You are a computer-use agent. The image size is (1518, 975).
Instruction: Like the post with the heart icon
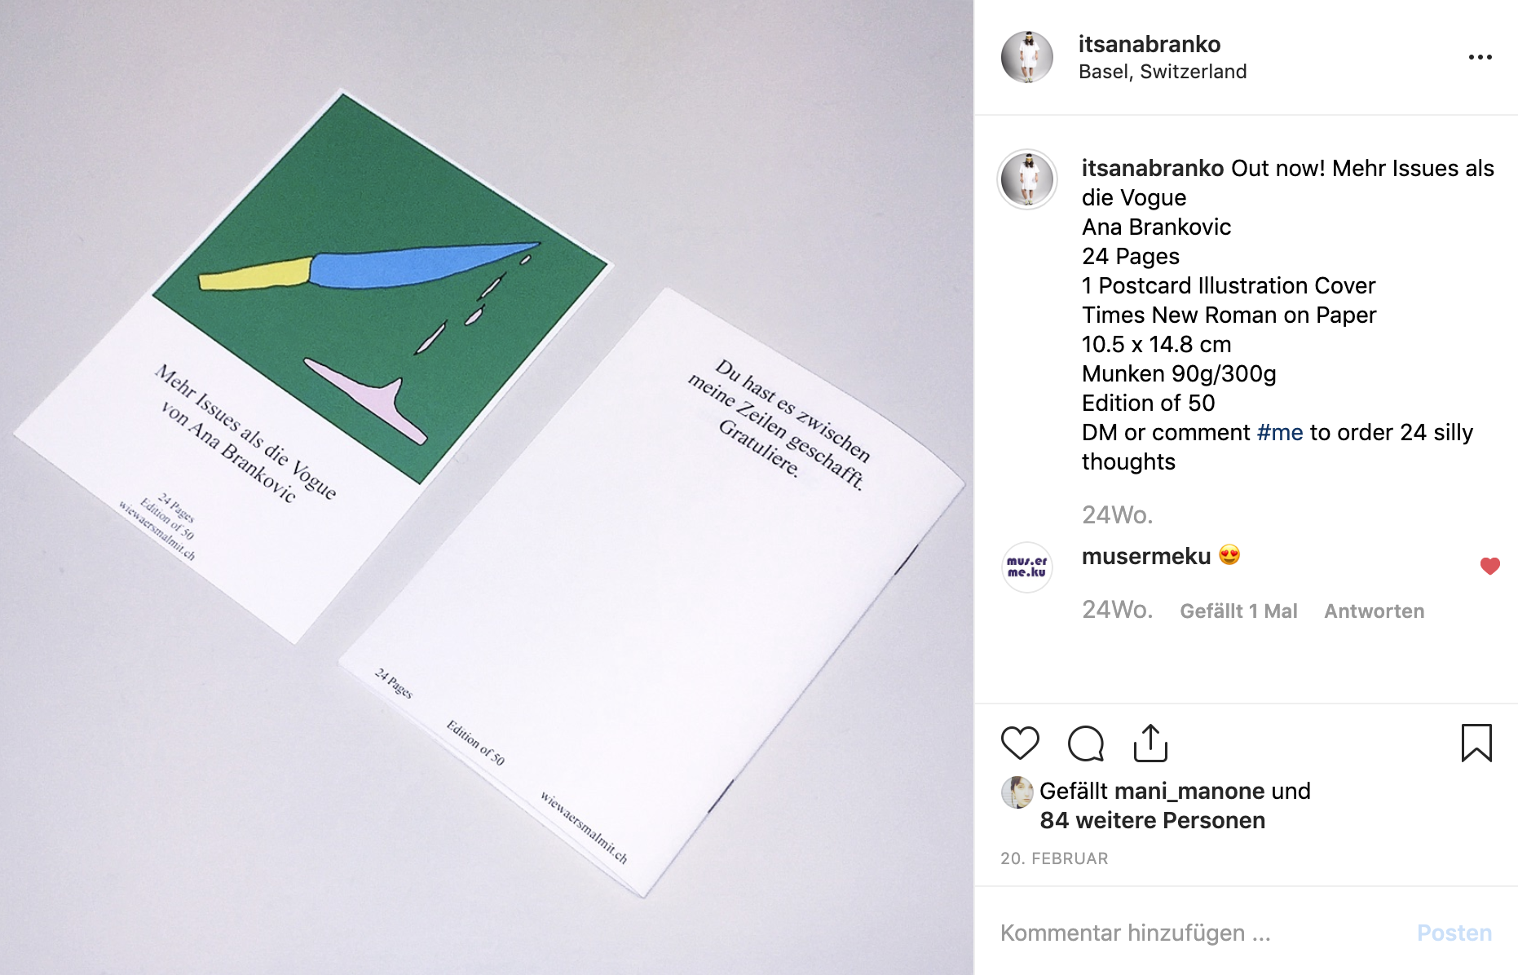[x=1020, y=743]
